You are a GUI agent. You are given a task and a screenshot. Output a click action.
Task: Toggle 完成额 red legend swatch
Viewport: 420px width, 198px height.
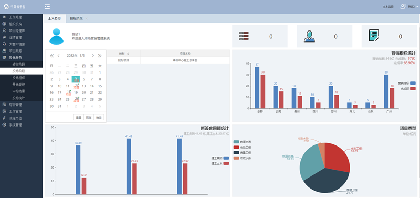(x=413, y=88)
